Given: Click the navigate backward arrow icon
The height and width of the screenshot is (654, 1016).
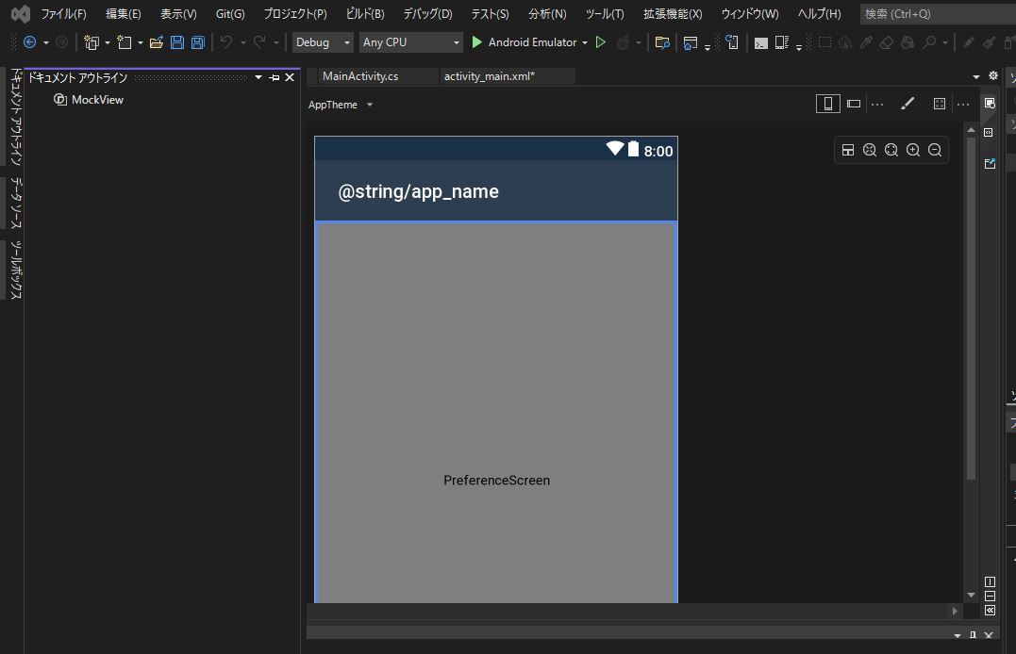Looking at the screenshot, I should coord(29,42).
